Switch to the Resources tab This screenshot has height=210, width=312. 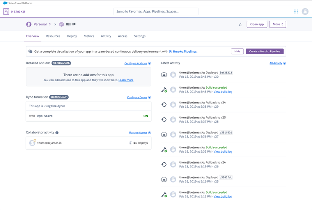pos(53,36)
